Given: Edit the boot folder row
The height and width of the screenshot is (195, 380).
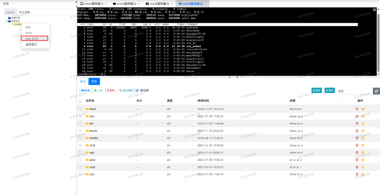Looking at the screenshot, I should point(363,109).
